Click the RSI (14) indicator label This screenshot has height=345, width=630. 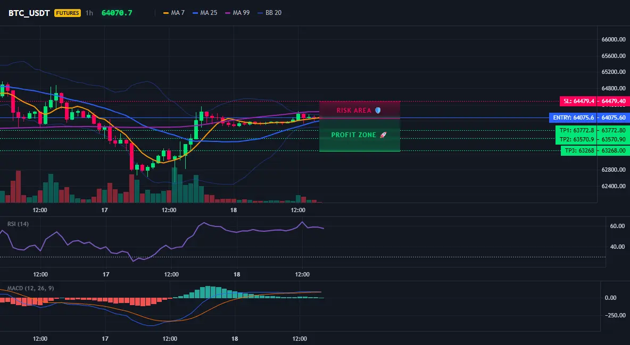pos(18,224)
